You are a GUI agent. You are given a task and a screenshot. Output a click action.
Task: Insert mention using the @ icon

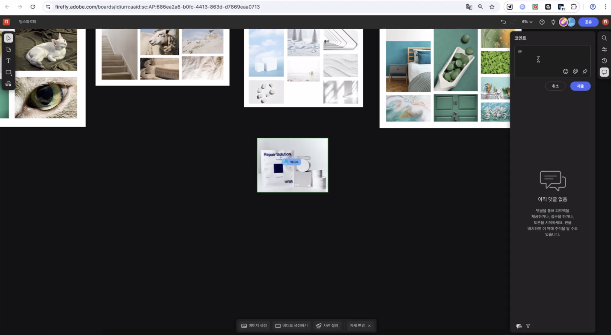pyautogui.click(x=575, y=71)
